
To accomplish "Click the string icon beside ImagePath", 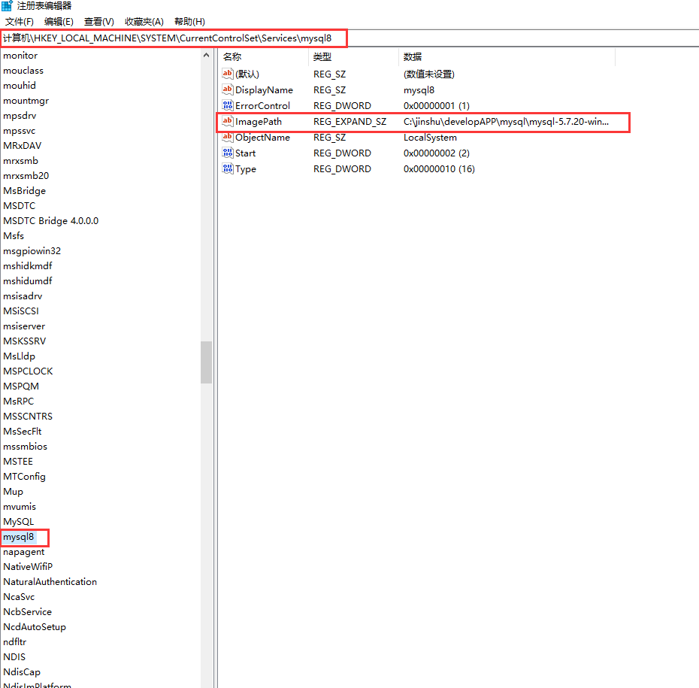I will pyautogui.click(x=228, y=121).
